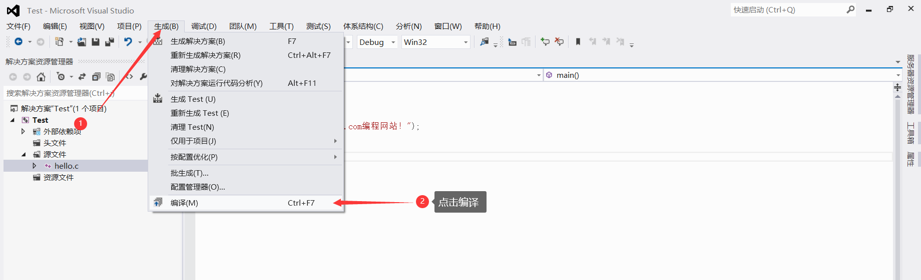Click 批生成(T)... menu entry

click(189, 173)
